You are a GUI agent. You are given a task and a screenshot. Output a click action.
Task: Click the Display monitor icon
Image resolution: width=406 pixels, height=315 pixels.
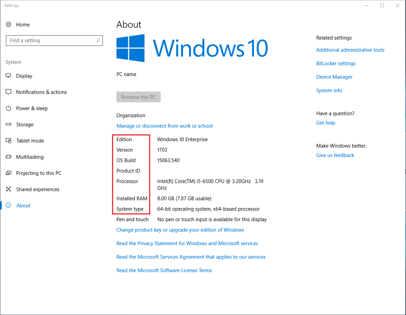(9, 76)
